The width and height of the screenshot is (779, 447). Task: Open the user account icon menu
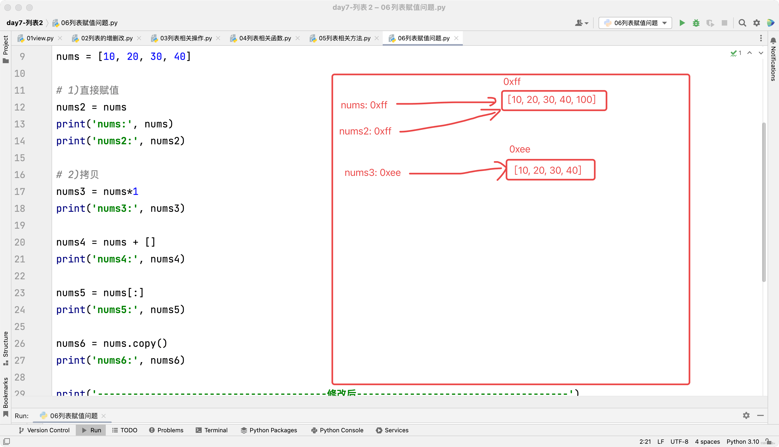click(x=581, y=23)
